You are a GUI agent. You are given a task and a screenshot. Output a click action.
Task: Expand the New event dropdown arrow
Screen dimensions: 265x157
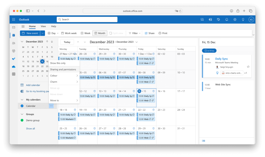pos(42,33)
